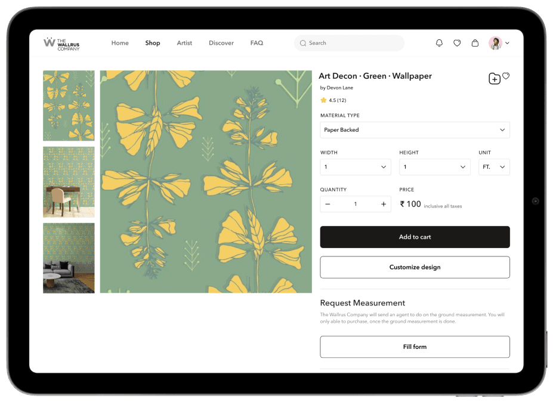Select the desk and chair room thumbnail
This screenshot has width=553, height=402.
tap(69, 182)
